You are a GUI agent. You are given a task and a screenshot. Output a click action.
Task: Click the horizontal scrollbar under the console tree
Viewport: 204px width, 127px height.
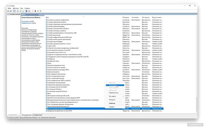pyautogui.click(x=13, y=115)
